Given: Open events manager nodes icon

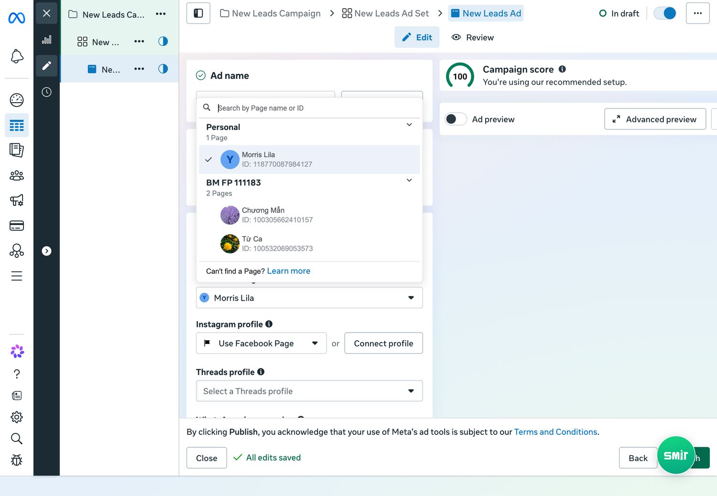Looking at the screenshot, I should pos(17,251).
